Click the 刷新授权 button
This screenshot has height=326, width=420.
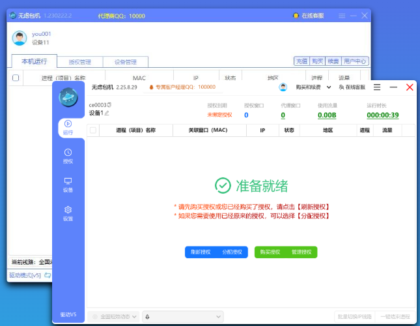[x=201, y=252]
